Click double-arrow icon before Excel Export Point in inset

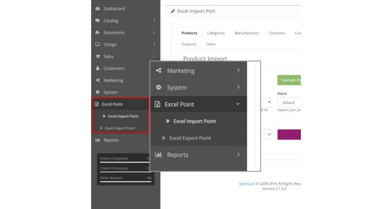[163, 137]
